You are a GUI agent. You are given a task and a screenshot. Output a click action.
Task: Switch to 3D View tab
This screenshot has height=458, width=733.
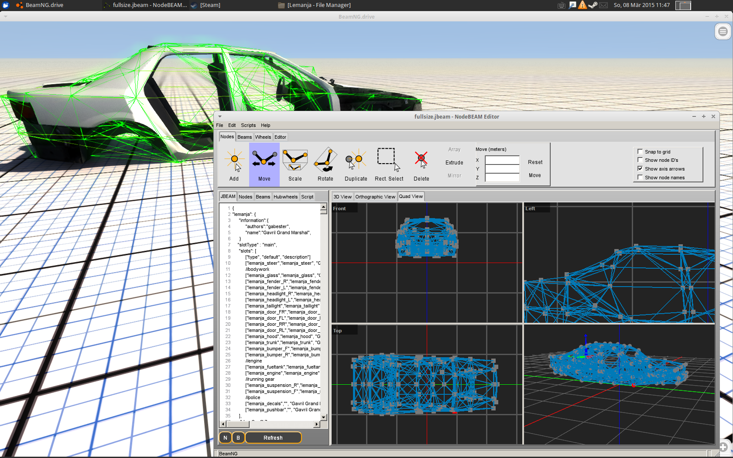click(x=343, y=197)
